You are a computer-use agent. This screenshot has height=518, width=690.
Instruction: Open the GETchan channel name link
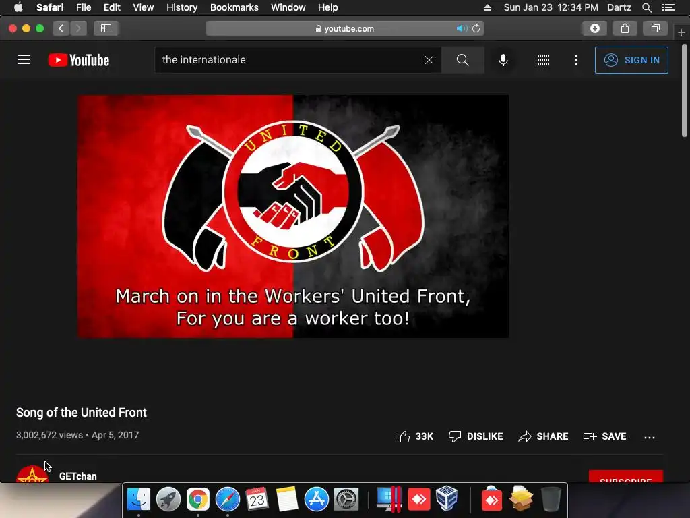point(78,476)
